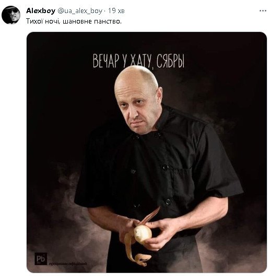Open the tweet via the 19 хв timestamp
This screenshot has height=276, width=270.
tap(116, 11)
